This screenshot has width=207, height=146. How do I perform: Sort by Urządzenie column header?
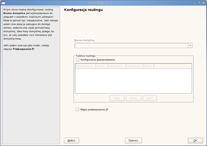134,66
